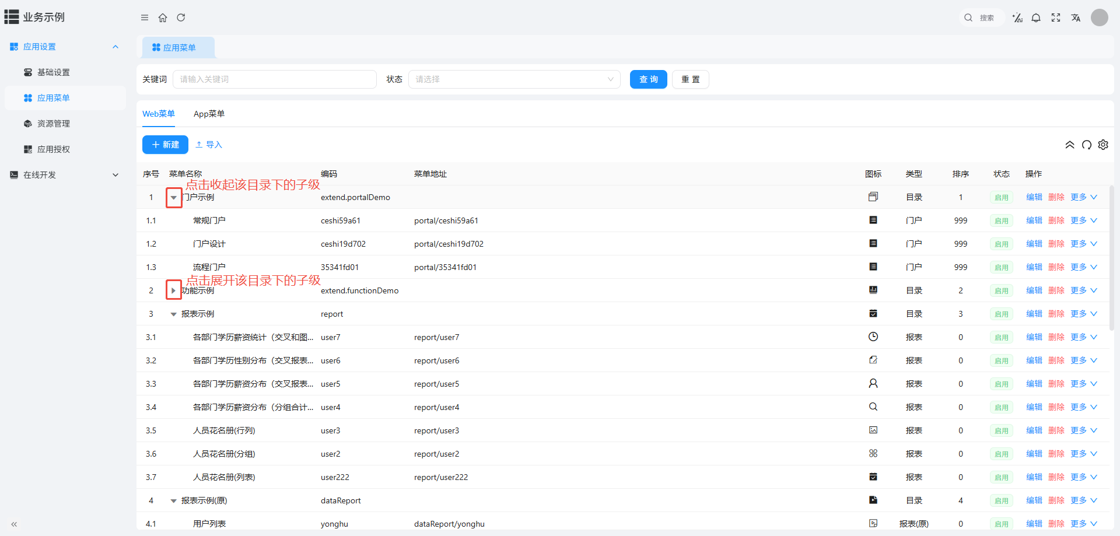Switch to the App菜单 tab
The image size is (1120, 536).
point(209,114)
